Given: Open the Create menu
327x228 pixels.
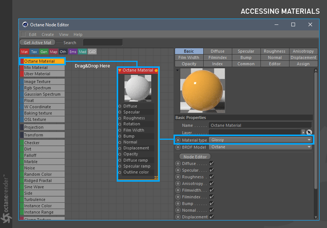Looking at the screenshot, I should tap(48, 34).
